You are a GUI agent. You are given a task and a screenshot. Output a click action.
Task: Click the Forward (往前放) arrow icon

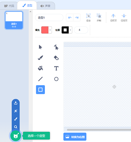pos(113,16)
